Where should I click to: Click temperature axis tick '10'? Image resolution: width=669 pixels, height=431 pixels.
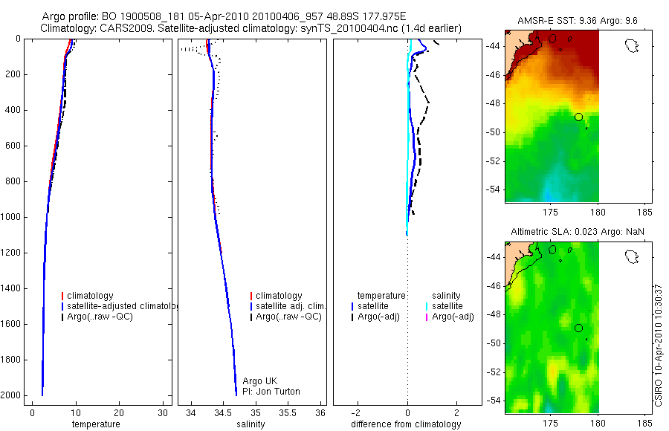(x=76, y=413)
